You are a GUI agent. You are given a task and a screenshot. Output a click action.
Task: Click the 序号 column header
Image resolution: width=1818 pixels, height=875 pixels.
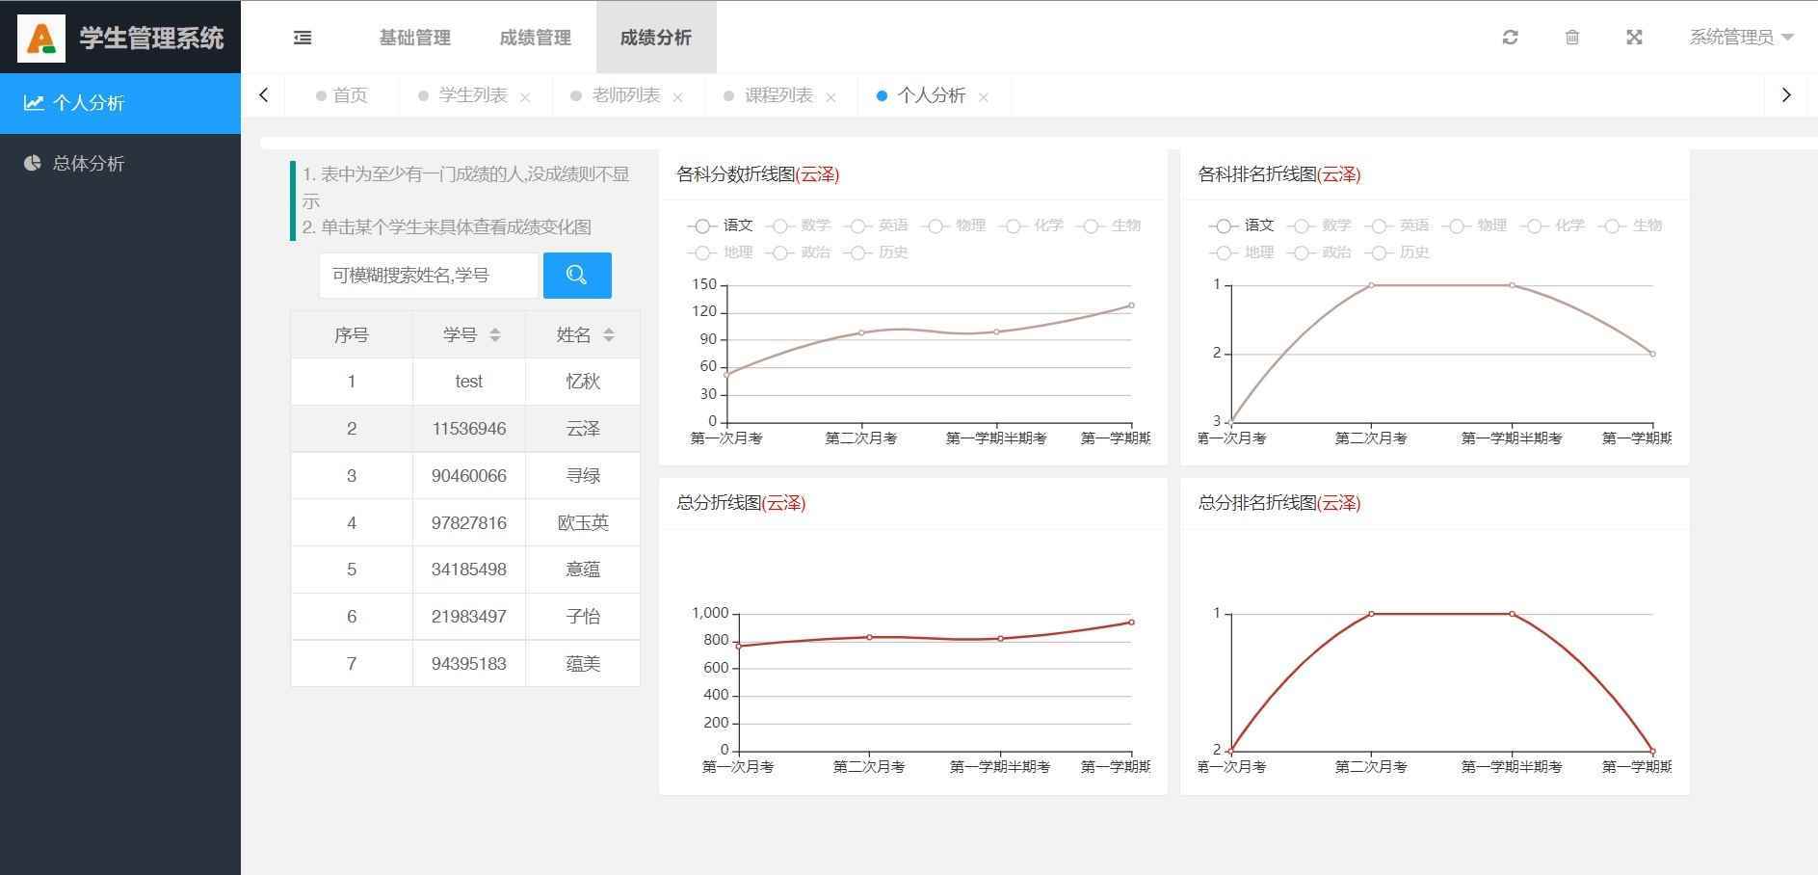pos(352,335)
